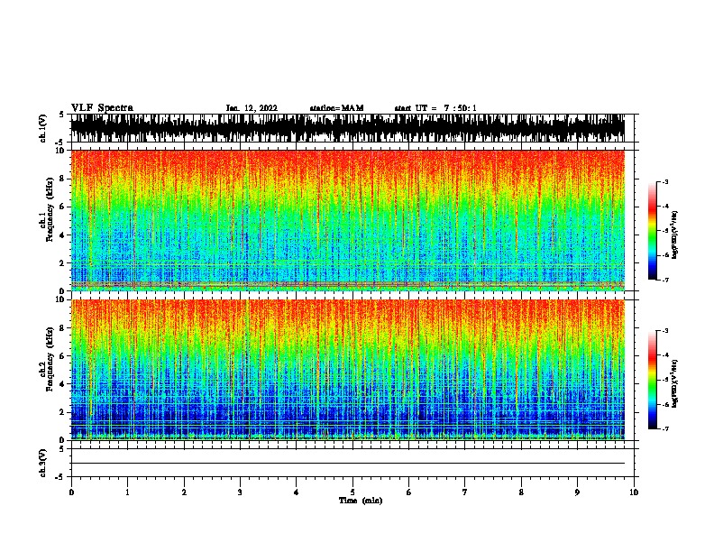Click the "ch.3(V)" axis label

pyautogui.click(x=43, y=464)
